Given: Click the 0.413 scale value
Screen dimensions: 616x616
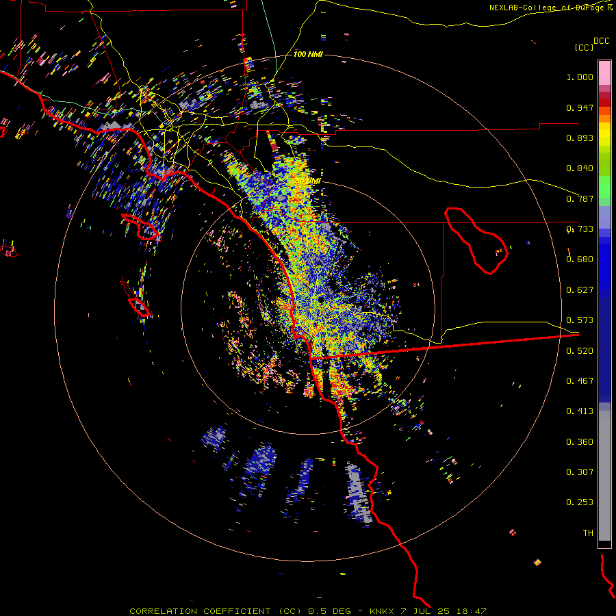Looking at the screenshot, I should [x=580, y=411].
